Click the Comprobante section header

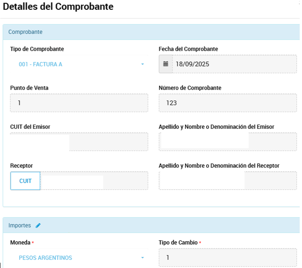25,32
